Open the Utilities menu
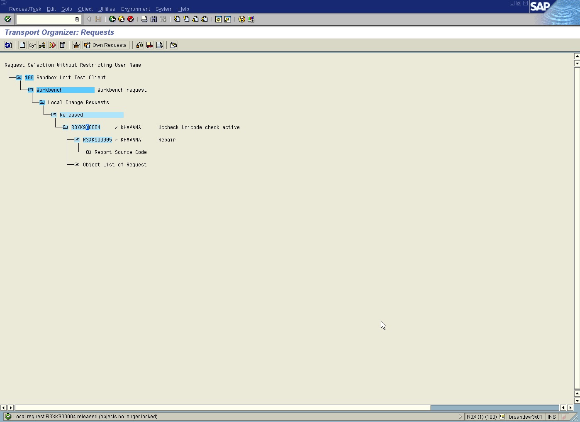This screenshot has height=422, width=580. [106, 9]
